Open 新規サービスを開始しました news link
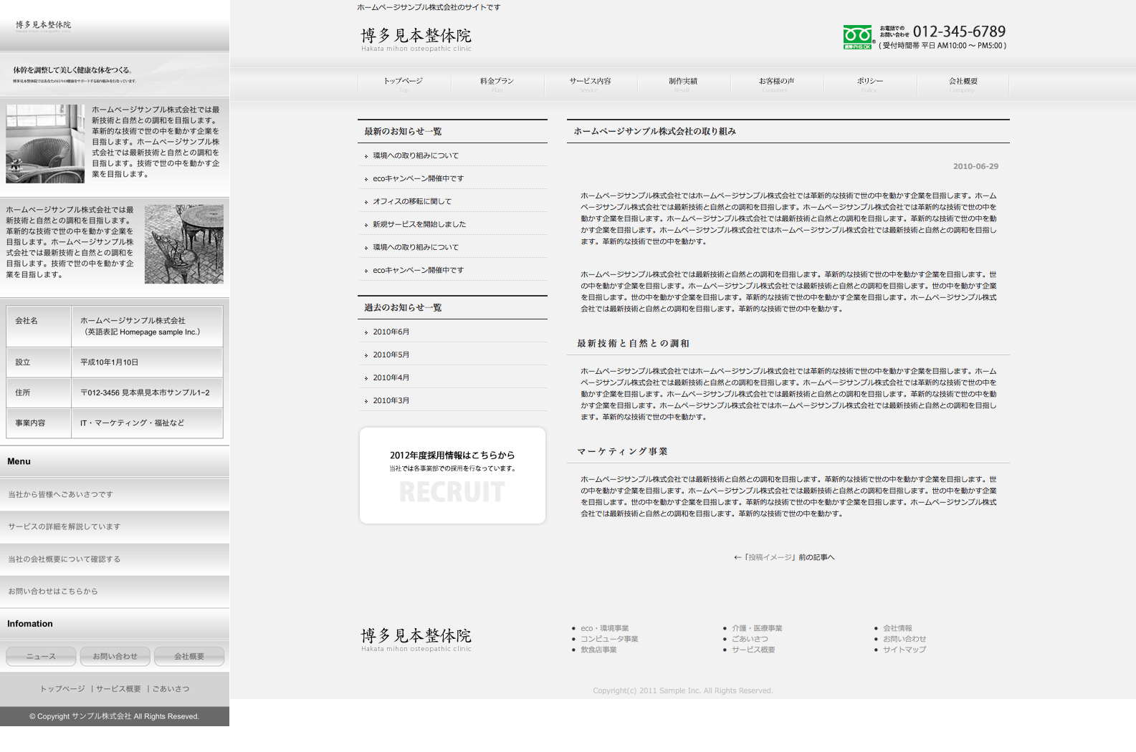The width and height of the screenshot is (1136, 752). [x=419, y=225]
